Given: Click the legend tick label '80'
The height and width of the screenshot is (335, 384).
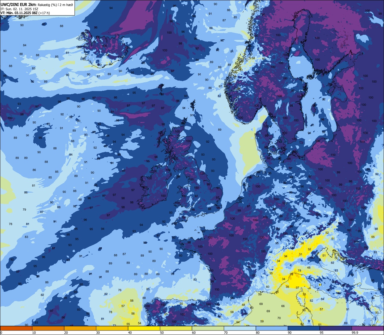Looking at the screenshot, I should (258, 333).
